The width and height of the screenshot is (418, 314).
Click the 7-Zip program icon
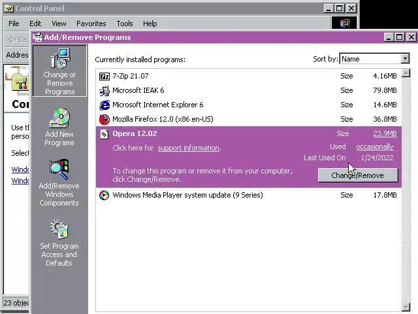pos(104,77)
